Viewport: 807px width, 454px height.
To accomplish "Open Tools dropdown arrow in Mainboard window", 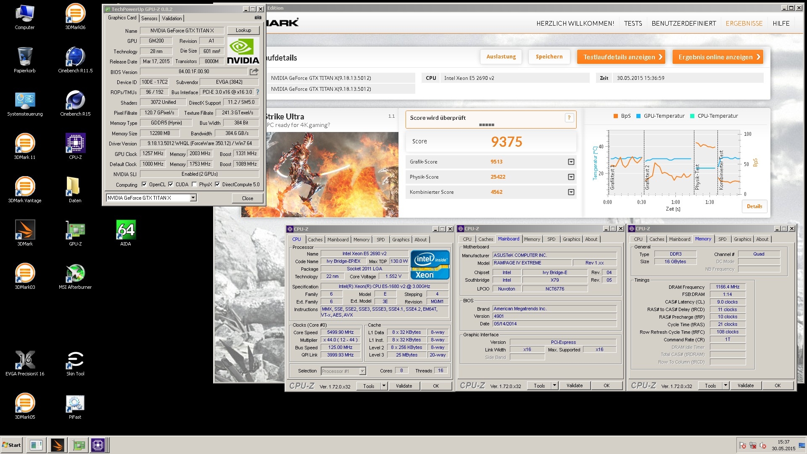I will click(554, 385).
